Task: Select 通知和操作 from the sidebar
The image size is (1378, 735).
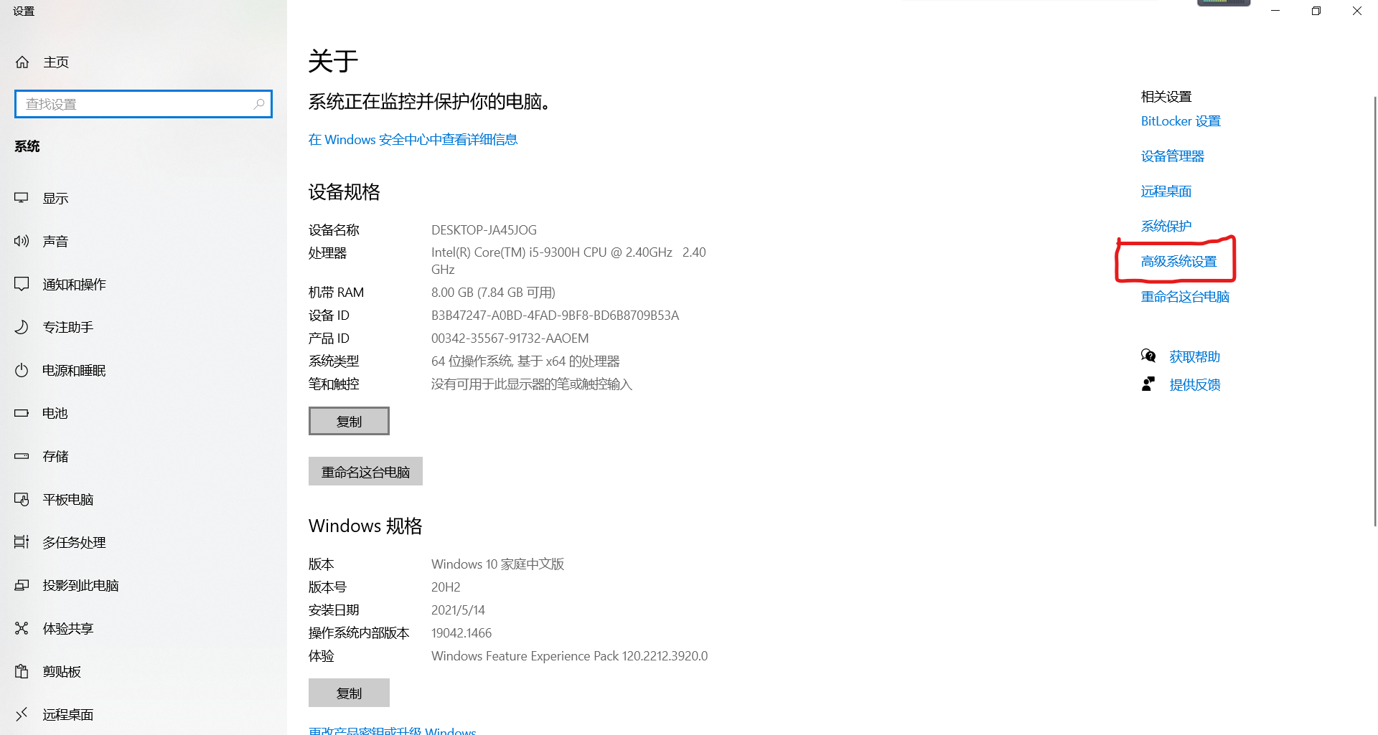Action: coord(73,284)
